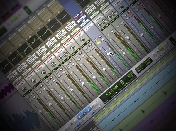Click the green Play transport button
Screen dimensions: 176x131
(x=161, y=48)
